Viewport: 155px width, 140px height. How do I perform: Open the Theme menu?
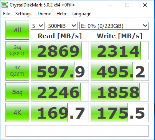(x=44, y=14)
